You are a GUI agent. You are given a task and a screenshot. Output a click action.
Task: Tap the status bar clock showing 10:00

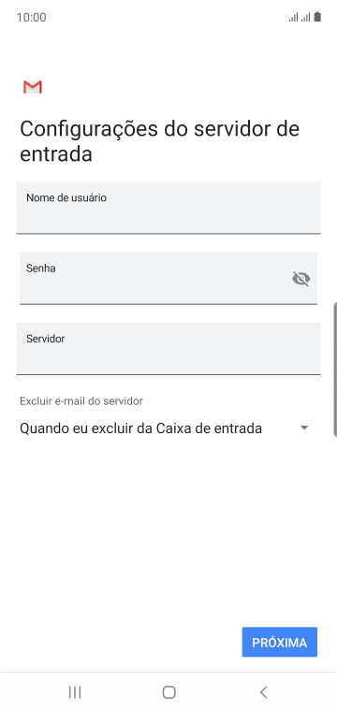point(31,17)
